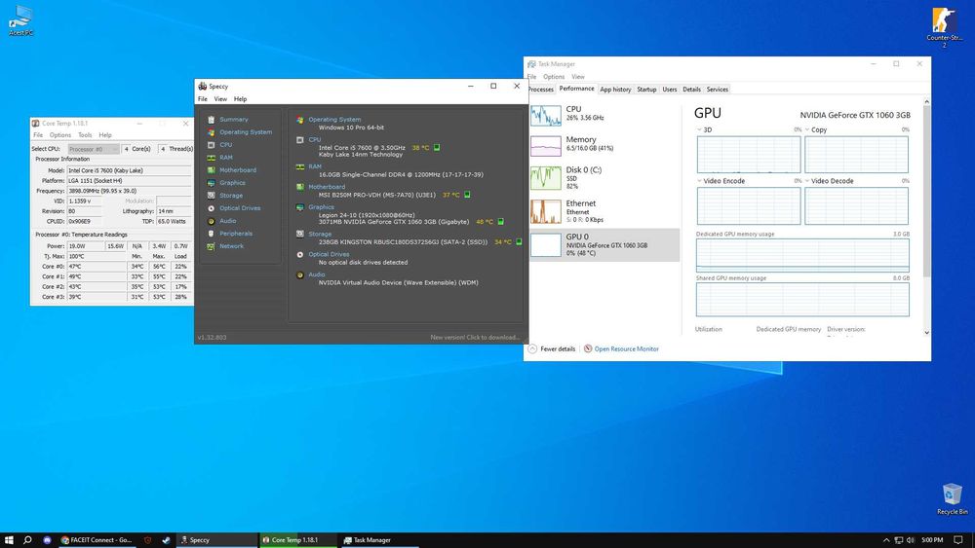
Task: Click clock showing 5:00 PM
Action: tap(932, 540)
